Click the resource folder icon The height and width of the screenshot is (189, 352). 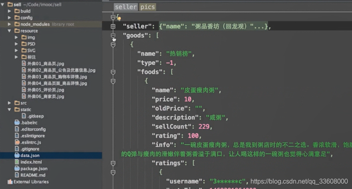click(x=17, y=30)
